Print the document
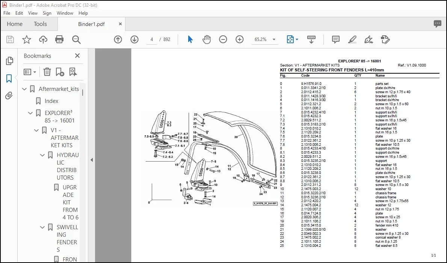This screenshot has width=447, height=263. tap(59, 39)
